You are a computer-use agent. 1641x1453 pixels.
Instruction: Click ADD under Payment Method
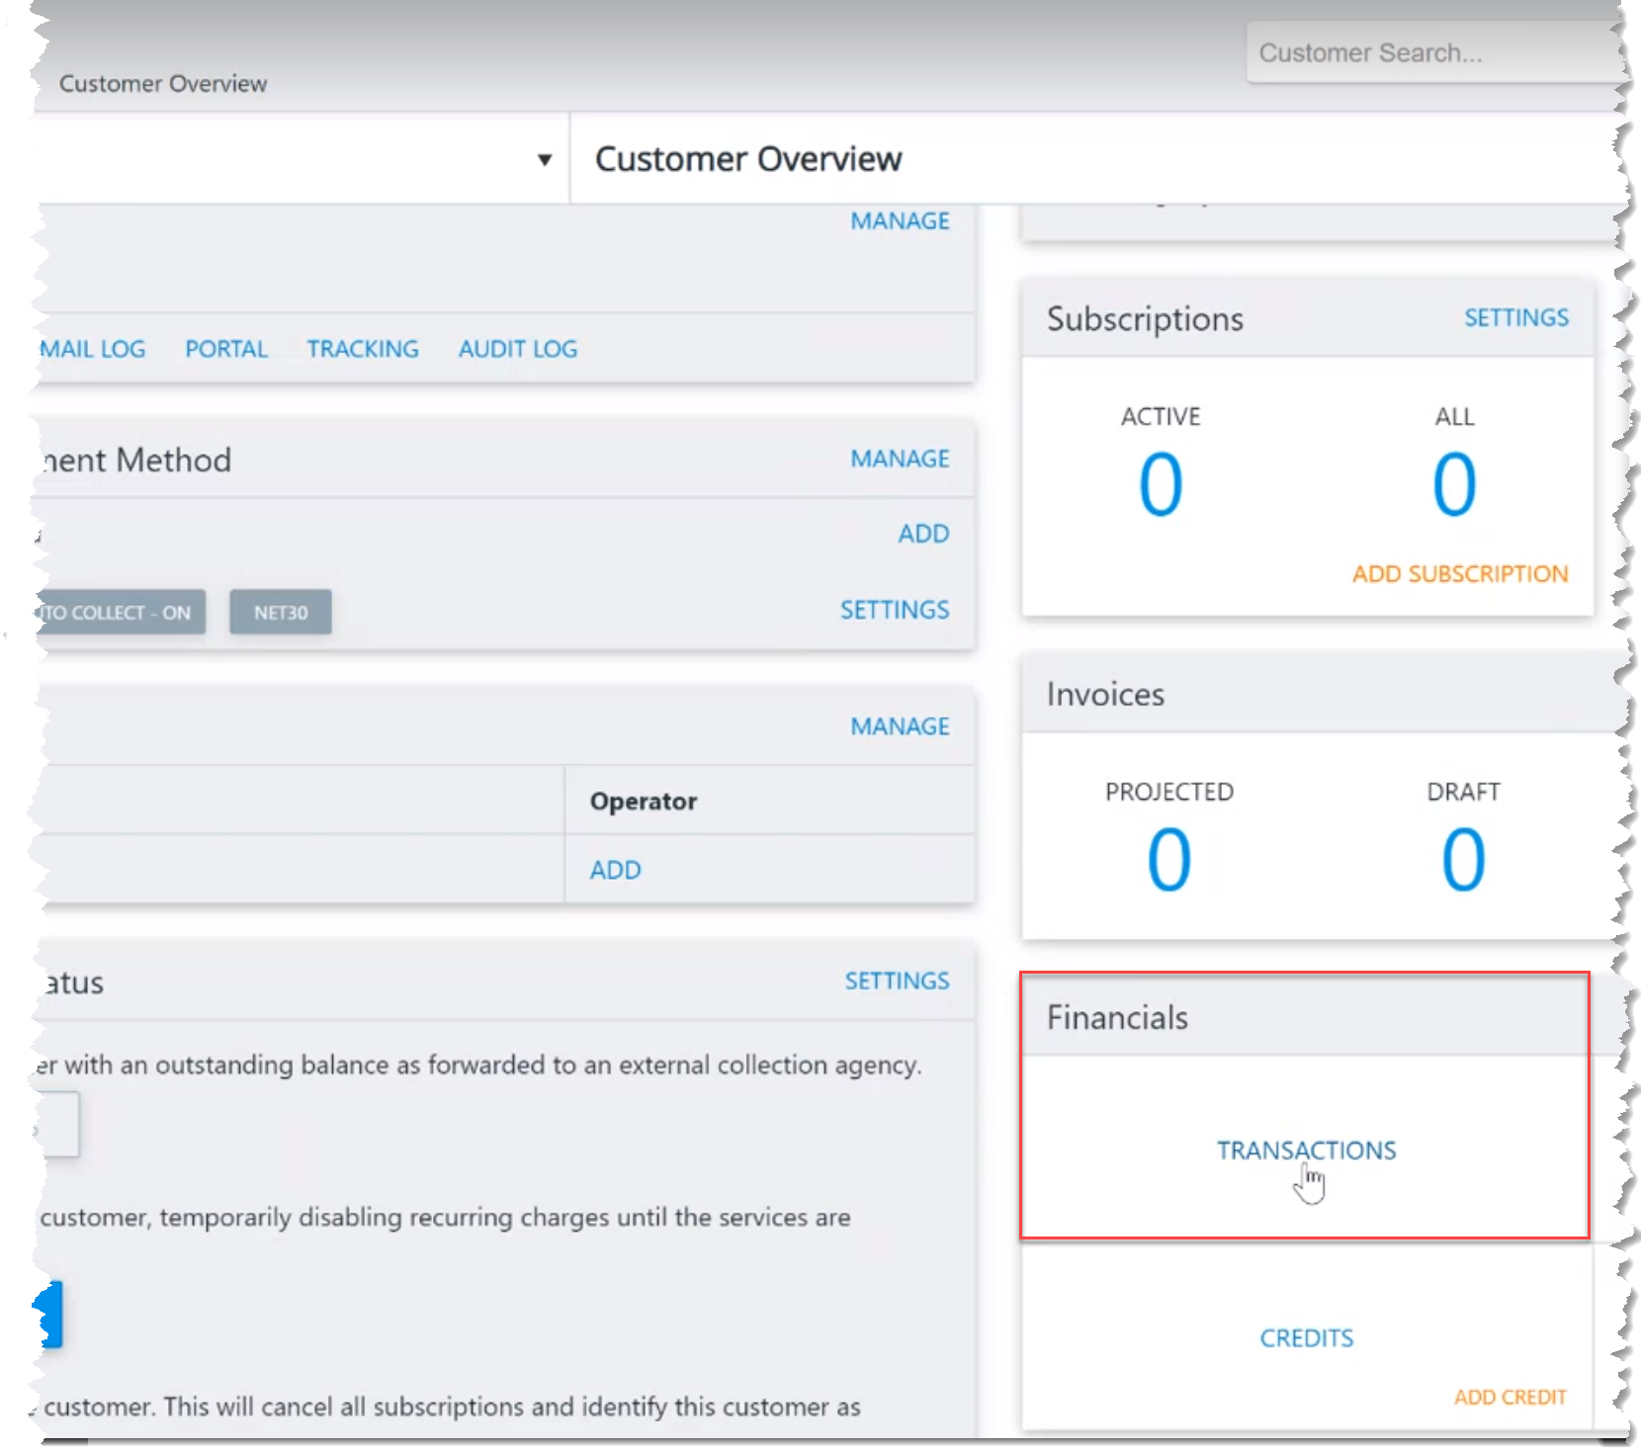pos(923,534)
